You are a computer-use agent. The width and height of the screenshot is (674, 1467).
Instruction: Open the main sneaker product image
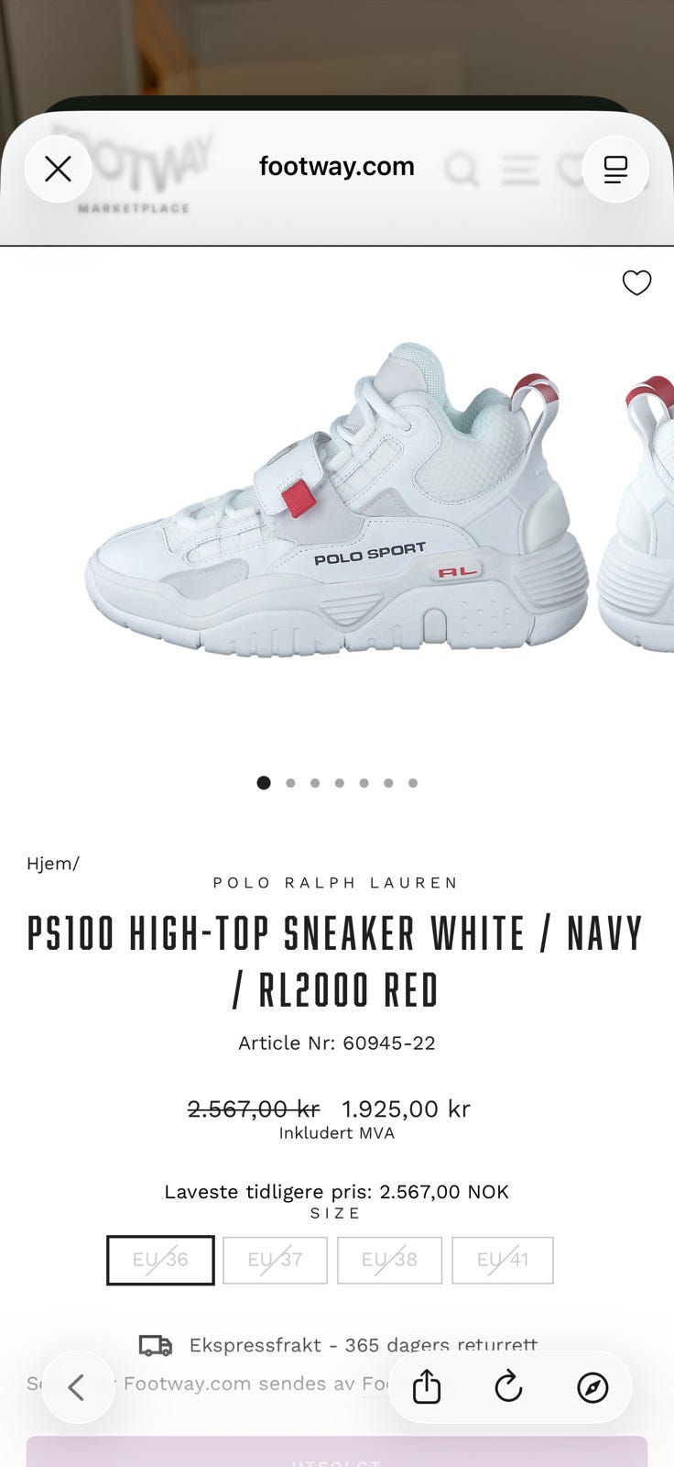click(337, 500)
